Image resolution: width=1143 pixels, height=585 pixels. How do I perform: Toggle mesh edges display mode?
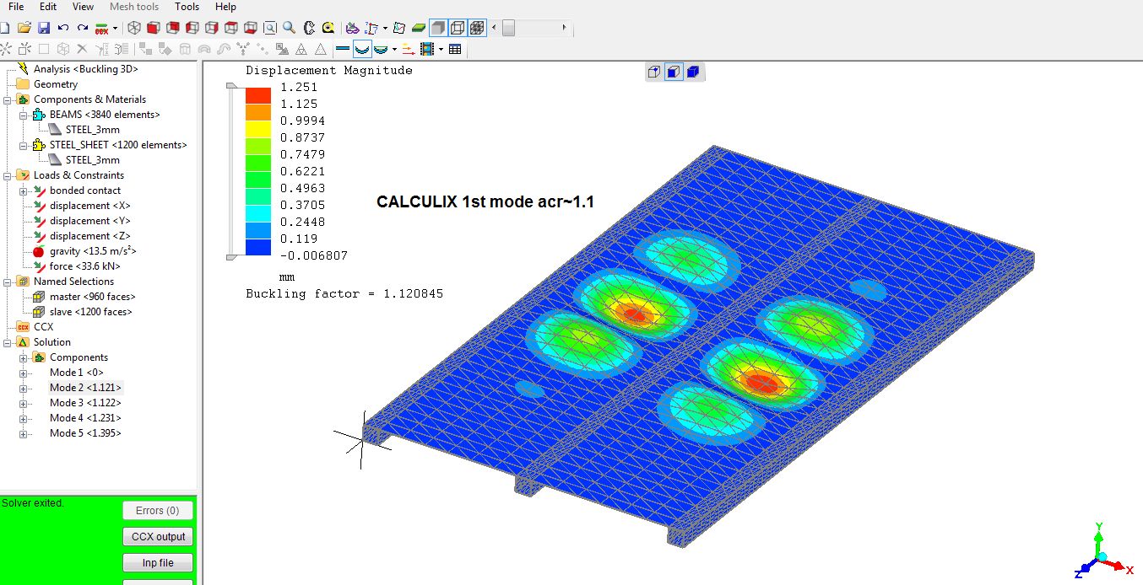[x=477, y=28]
